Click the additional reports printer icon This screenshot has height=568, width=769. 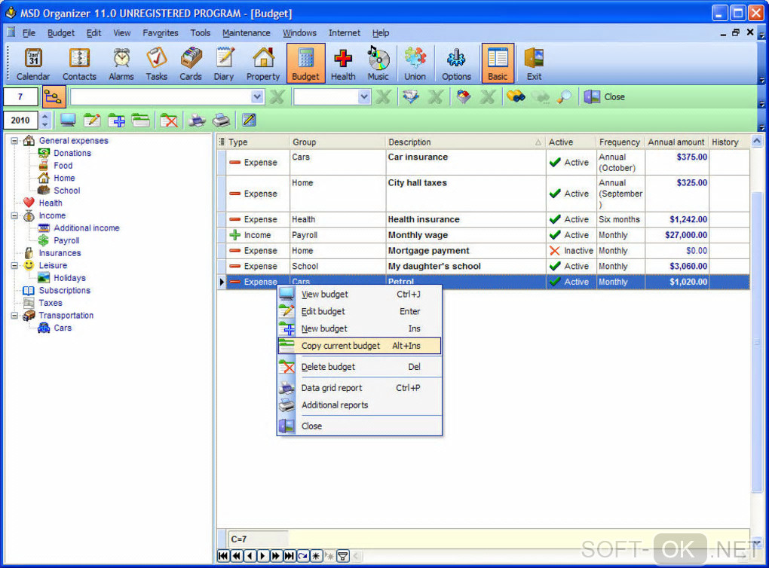221,120
